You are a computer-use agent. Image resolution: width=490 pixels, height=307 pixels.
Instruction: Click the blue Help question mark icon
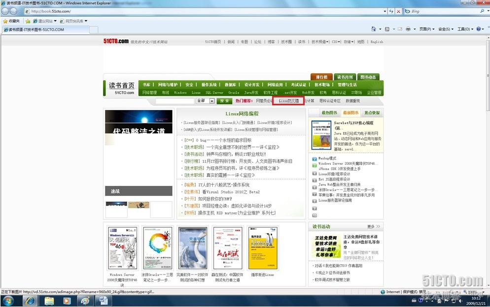479,29
